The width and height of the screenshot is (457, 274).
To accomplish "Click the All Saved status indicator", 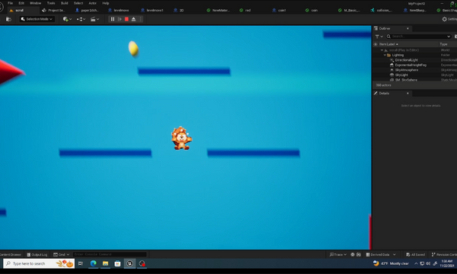I will [x=415, y=254].
